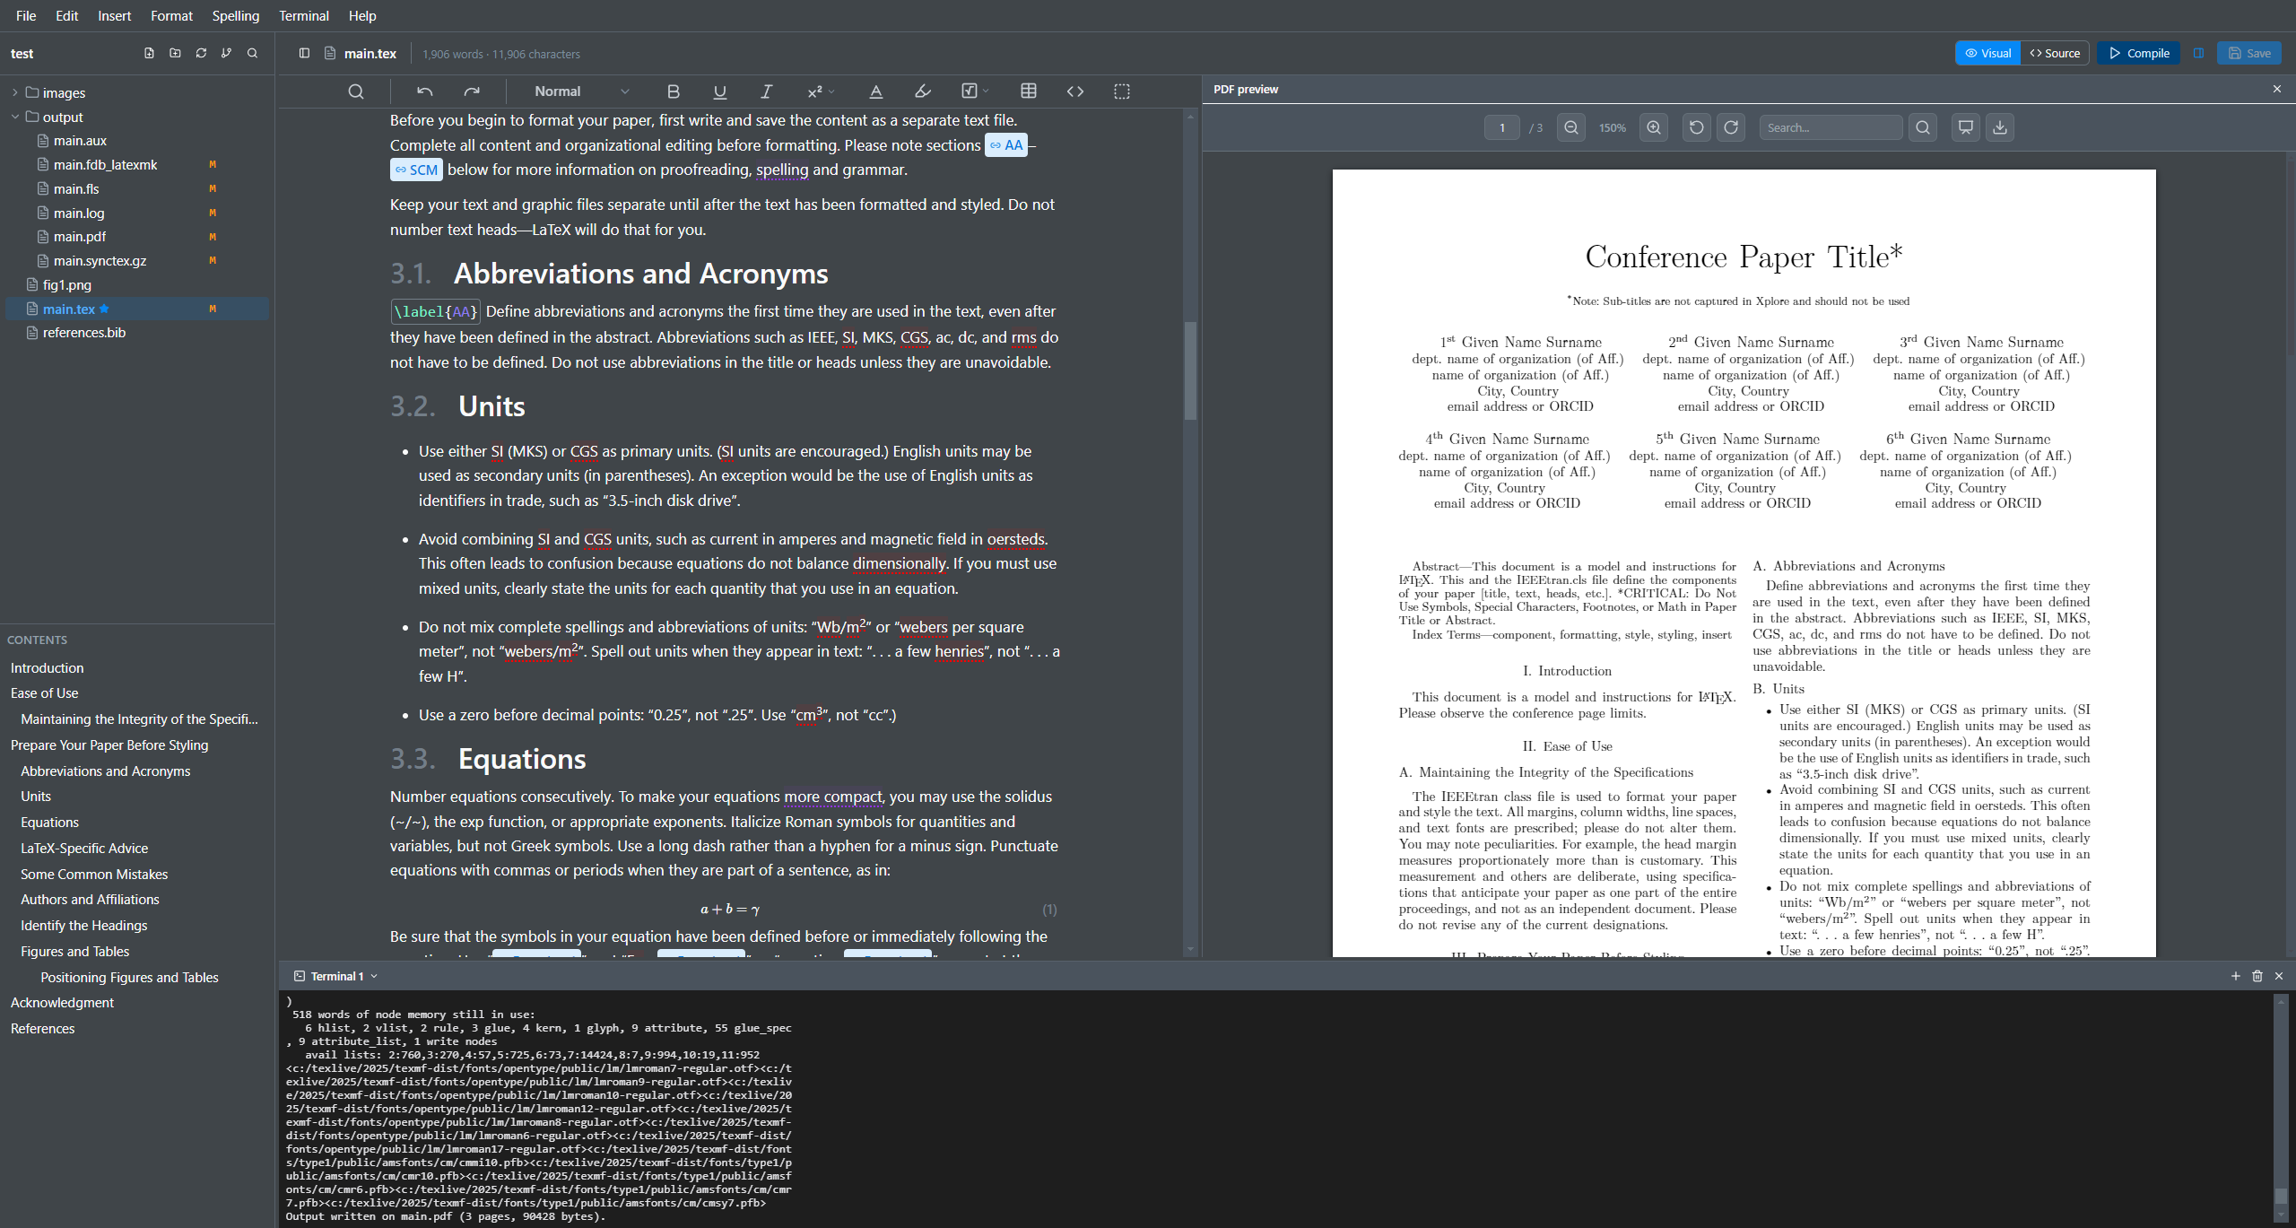Image resolution: width=2296 pixels, height=1228 pixels.
Task: Select main.synctex.gz in output folder
Action: pos(100,261)
